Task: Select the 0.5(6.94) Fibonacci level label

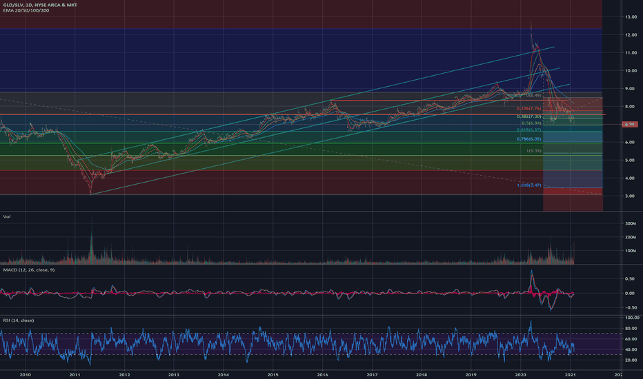Action: (x=531, y=123)
